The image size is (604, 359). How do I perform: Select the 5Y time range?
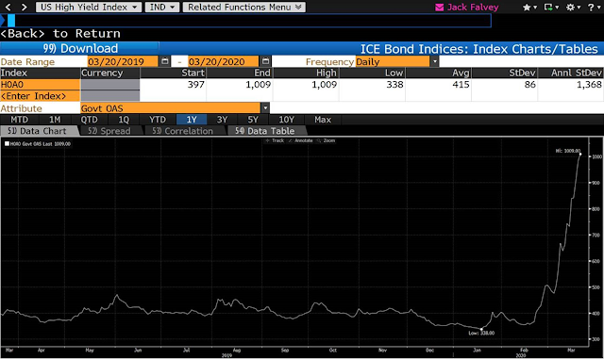253,120
